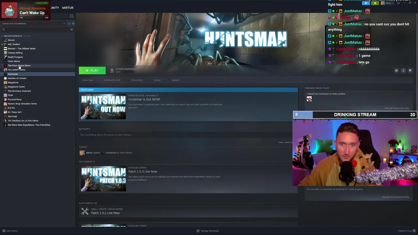This screenshot has height=235, width=418.
Task: Click the Manage Downloads icon
Action: 198,231
